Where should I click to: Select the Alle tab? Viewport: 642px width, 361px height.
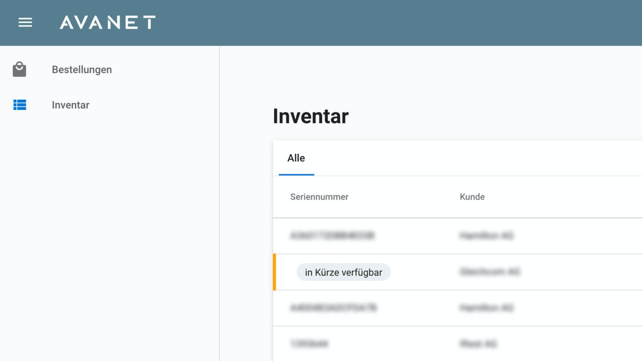[296, 158]
